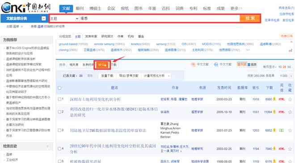Image resolution: width=295 pixels, height=163 pixels.
Task: Expand the author list in row 4
Action: 181,151
